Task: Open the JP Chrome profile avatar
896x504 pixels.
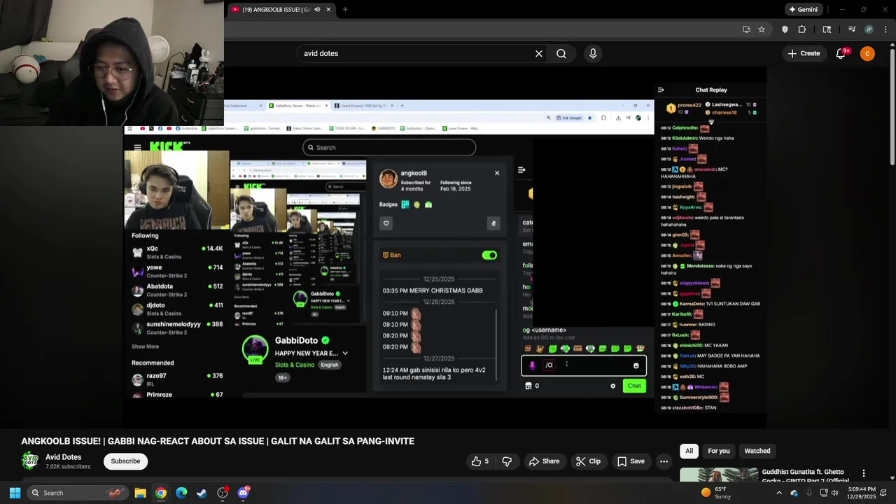Action: 869,29
